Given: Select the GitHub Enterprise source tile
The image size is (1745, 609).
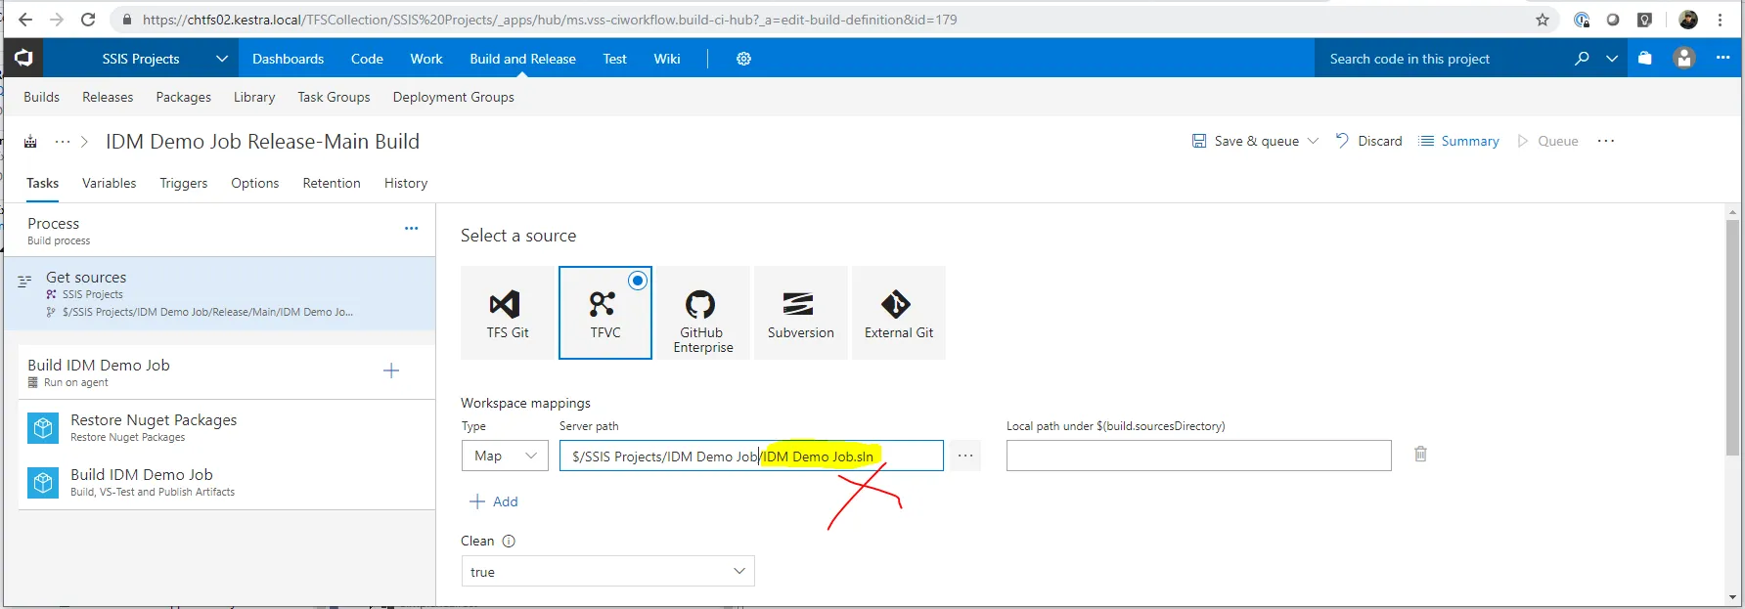Looking at the screenshot, I should [703, 313].
